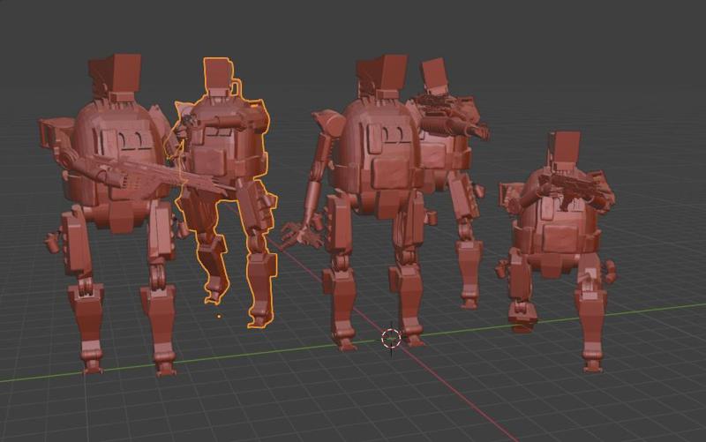Click the 3D cursor crosshair on the grid
The image size is (706, 442).
pos(391,338)
